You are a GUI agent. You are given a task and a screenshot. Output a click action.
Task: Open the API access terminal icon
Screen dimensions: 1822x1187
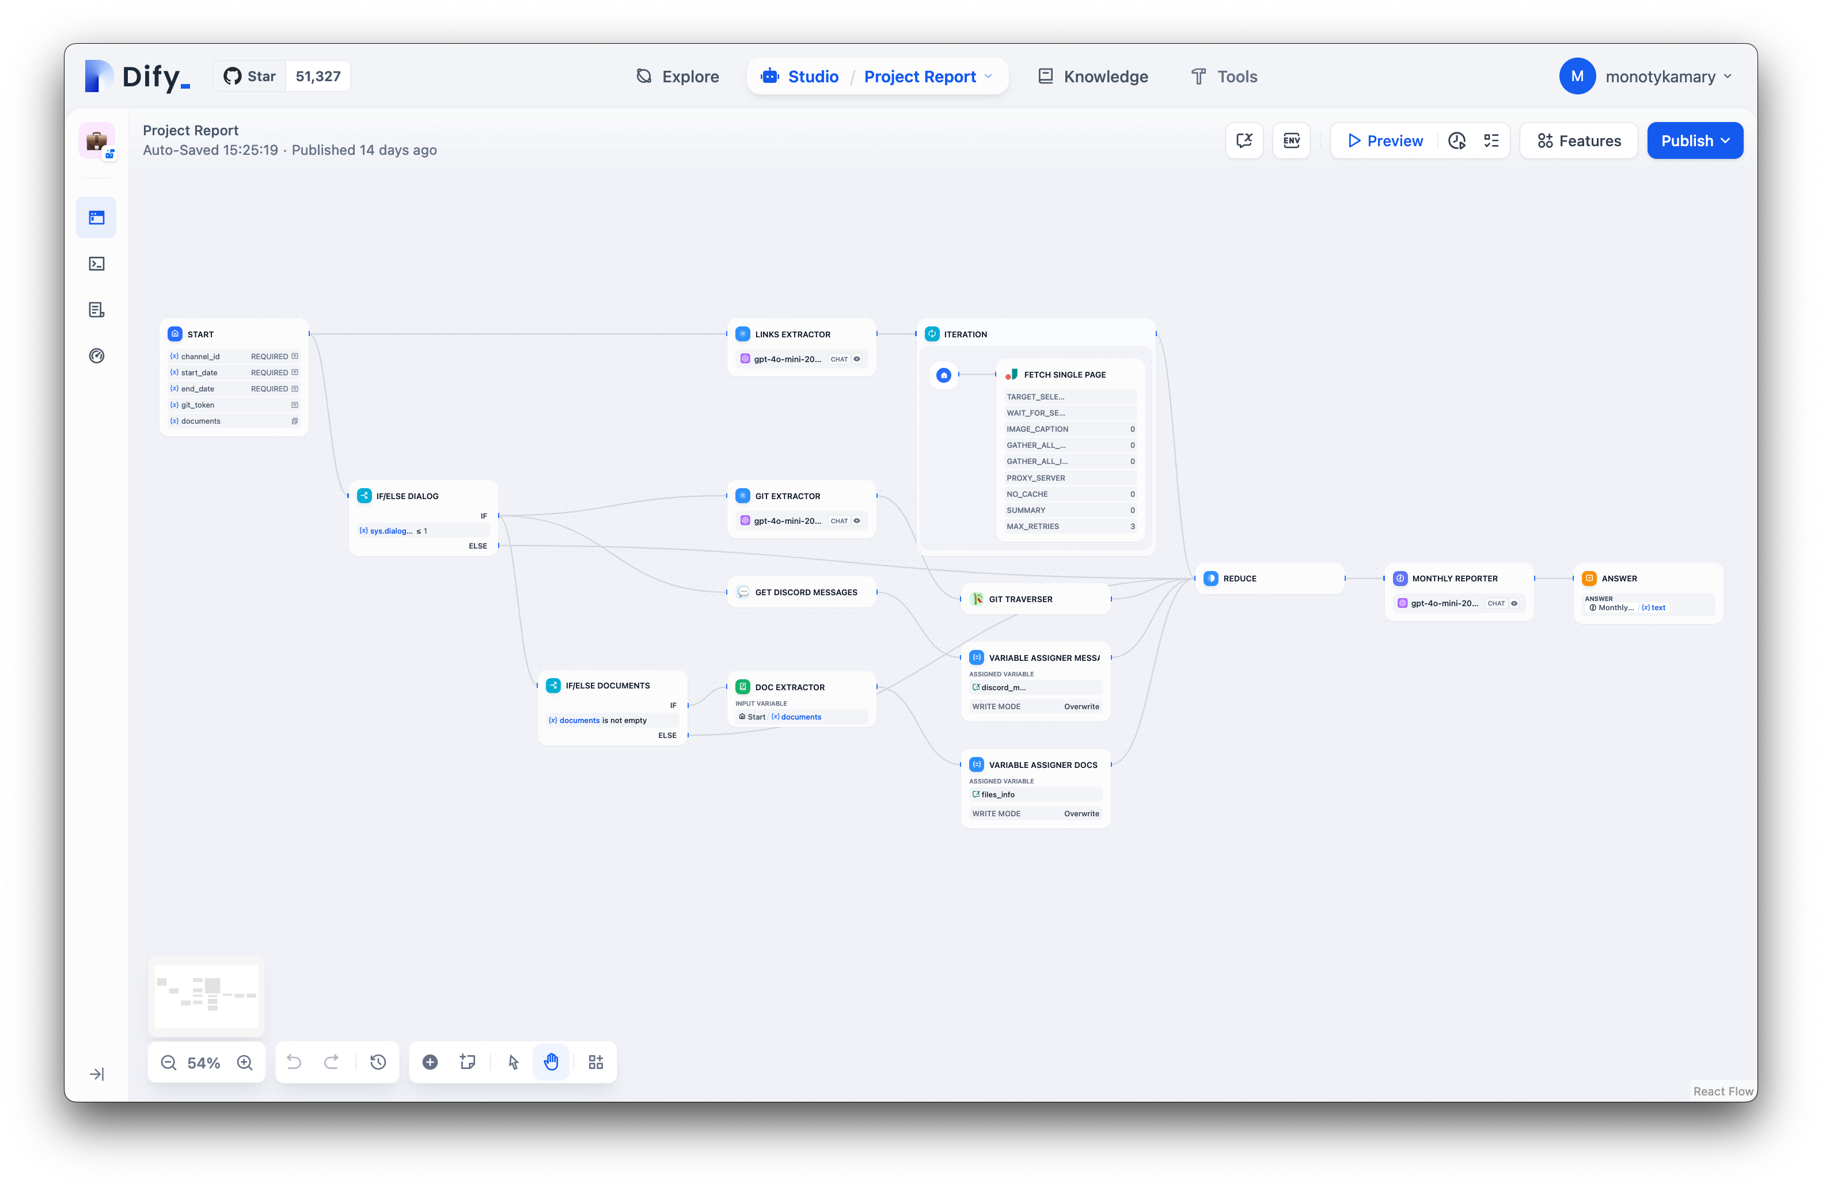tap(97, 264)
